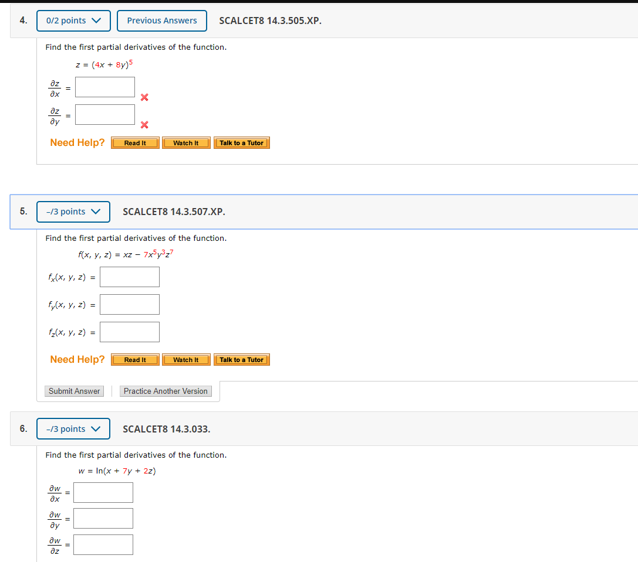Click the ∂w/∂z answer field for question 6
This screenshot has height=562, width=638.
click(x=103, y=544)
